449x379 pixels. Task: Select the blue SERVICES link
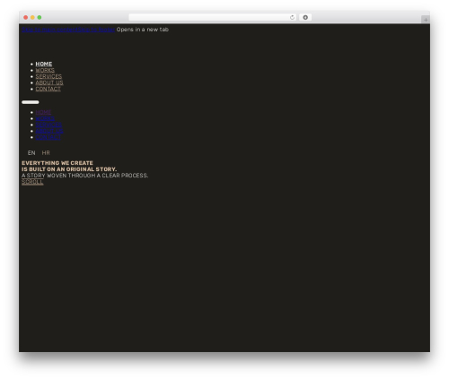48,125
